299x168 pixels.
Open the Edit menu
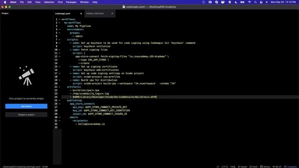tap(29, 2)
